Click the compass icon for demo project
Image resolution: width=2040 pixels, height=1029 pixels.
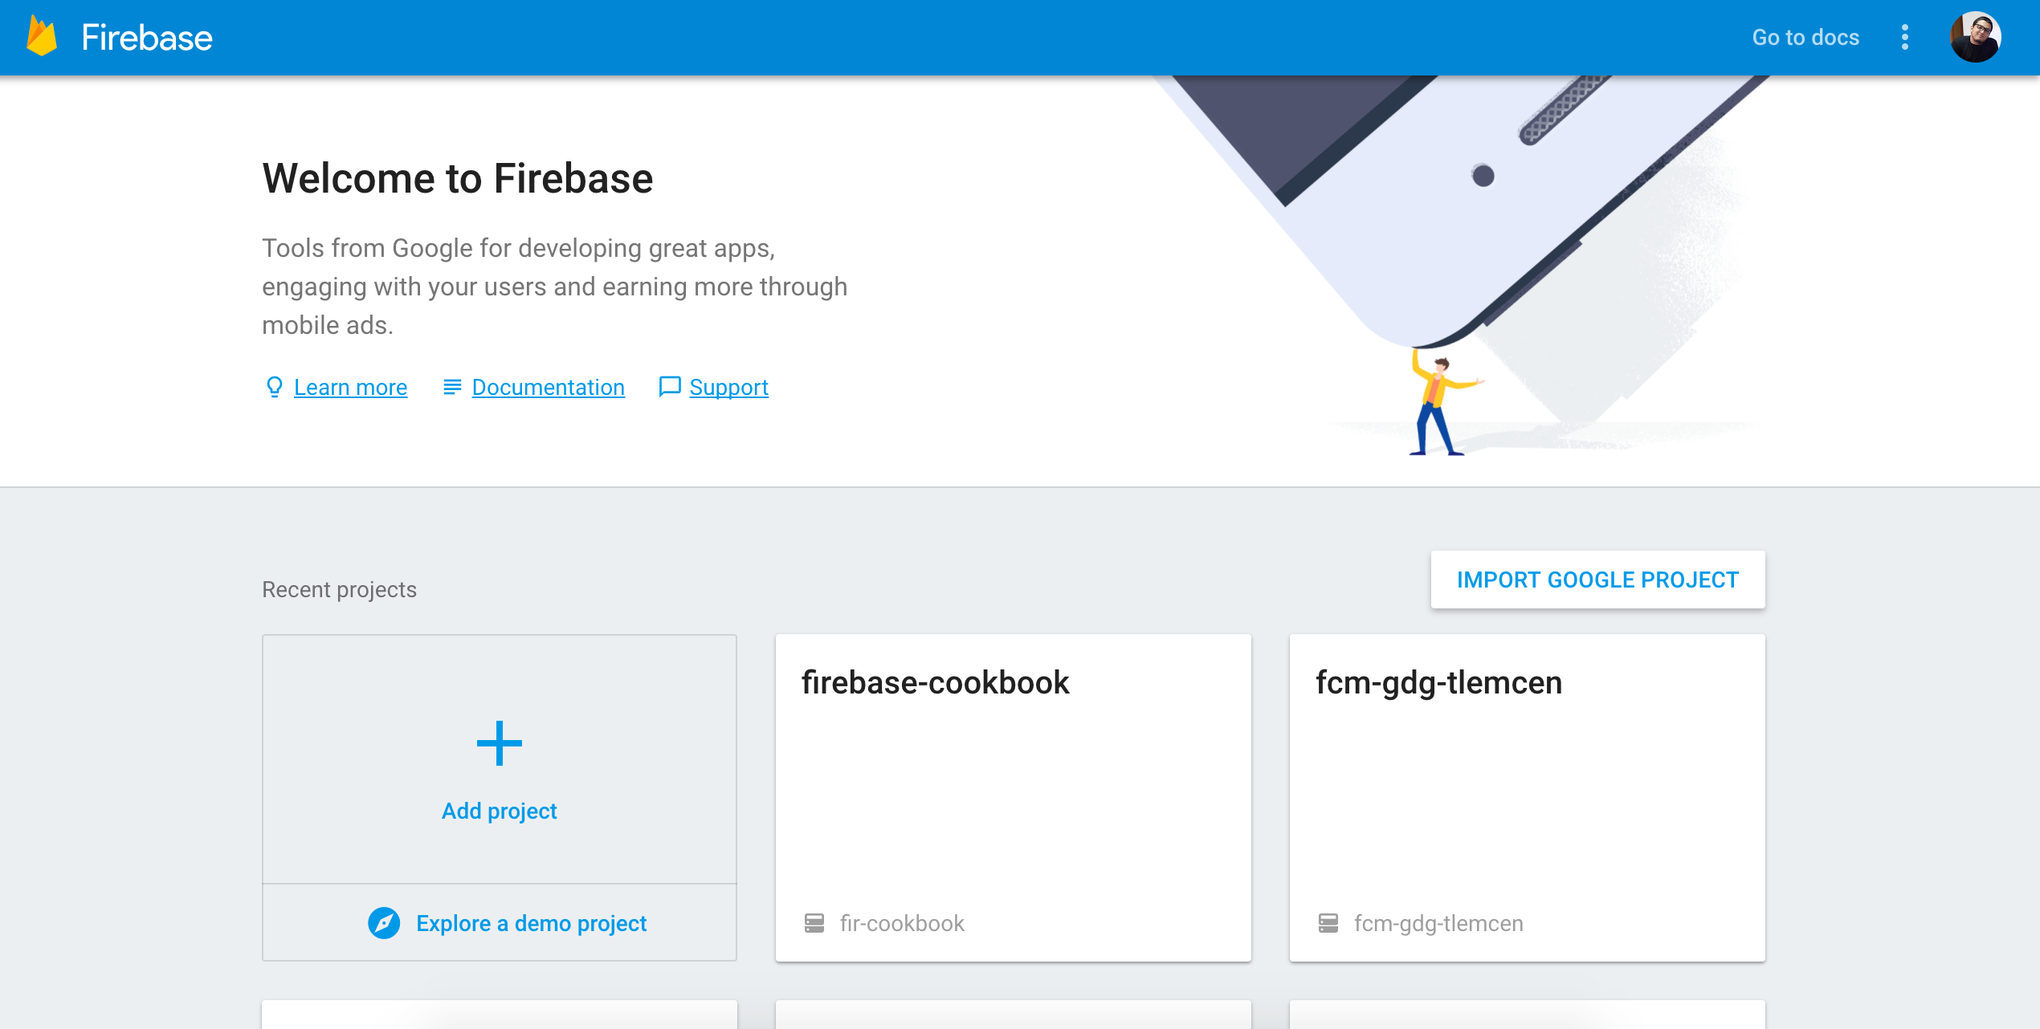pyautogui.click(x=384, y=923)
